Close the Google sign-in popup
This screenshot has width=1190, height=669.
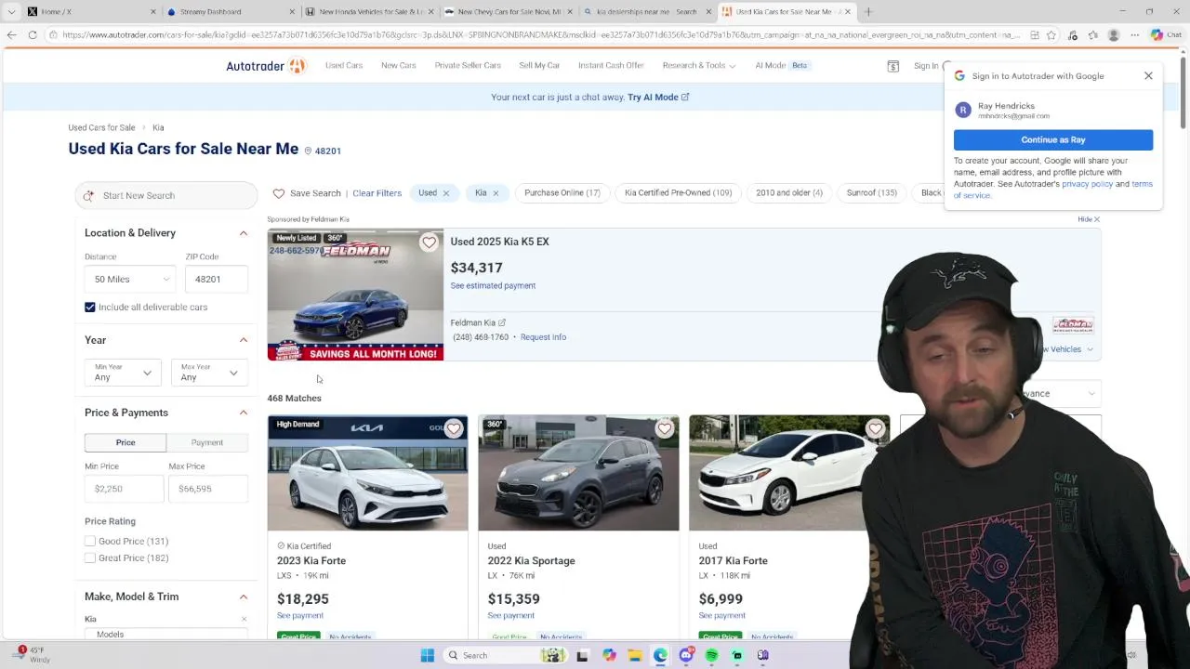pyautogui.click(x=1148, y=76)
